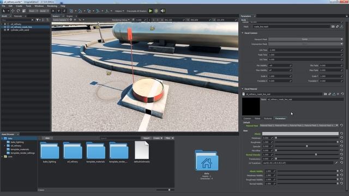Open the Create menu
349x196 pixels.
click(x=19, y=6)
